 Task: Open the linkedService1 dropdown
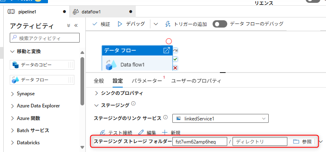click(x=220, y=119)
